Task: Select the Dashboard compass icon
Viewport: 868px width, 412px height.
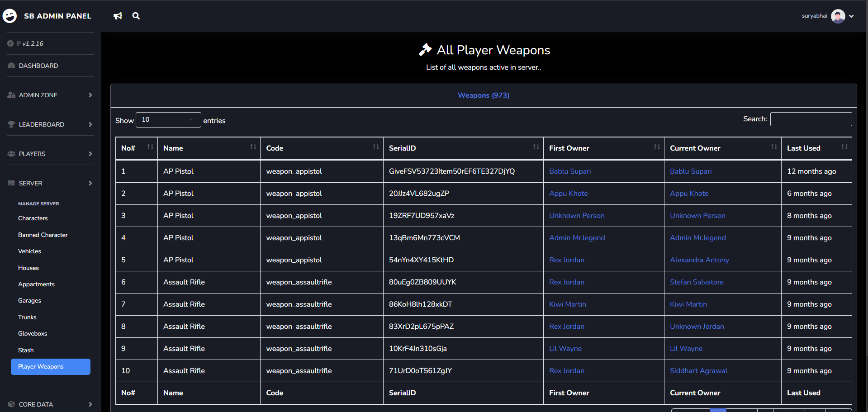Action: (11, 66)
